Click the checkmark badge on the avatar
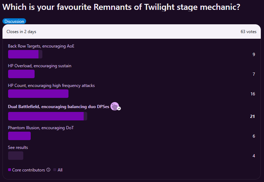This screenshot has height=182, width=264. (x=119, y=108)
